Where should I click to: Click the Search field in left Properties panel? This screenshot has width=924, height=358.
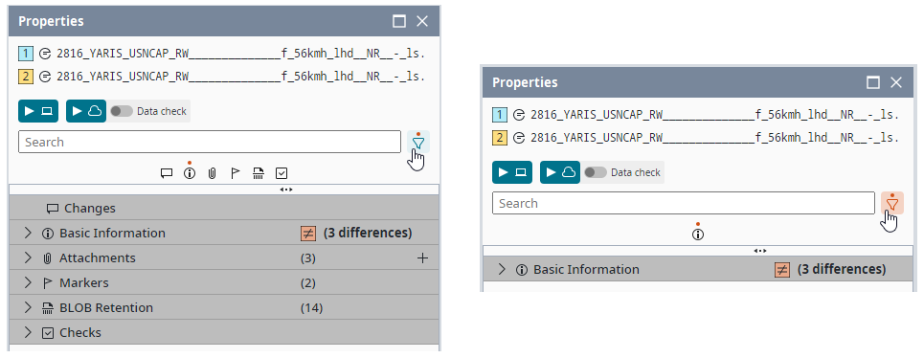click(209, 142)
